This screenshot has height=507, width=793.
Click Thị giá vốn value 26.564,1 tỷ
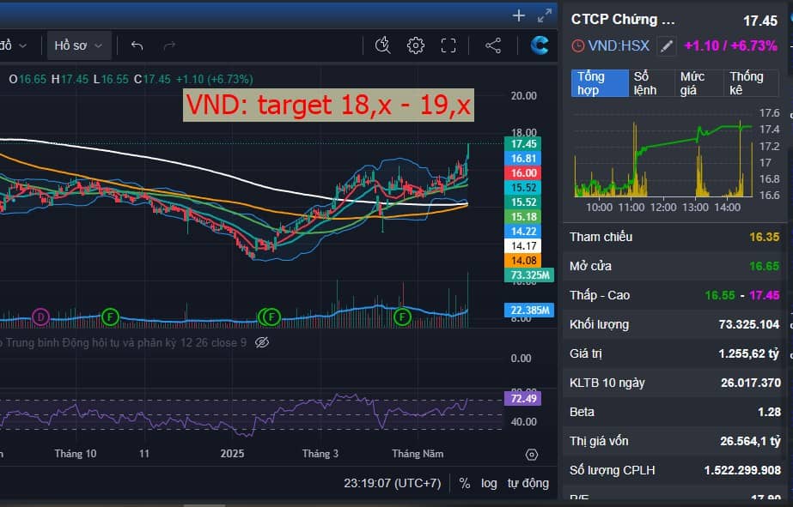pos(751,441)
